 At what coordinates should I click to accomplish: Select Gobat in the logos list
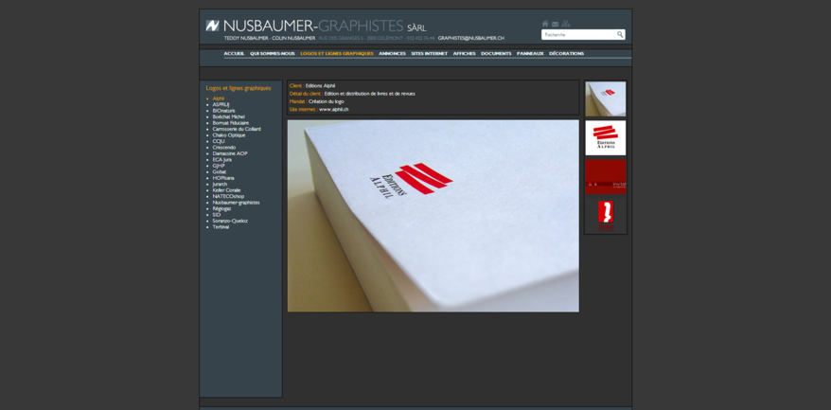(x=220, y=171)
